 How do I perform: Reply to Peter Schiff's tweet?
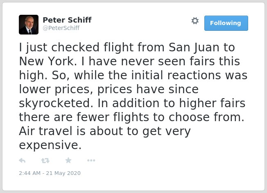pos(22,161)
